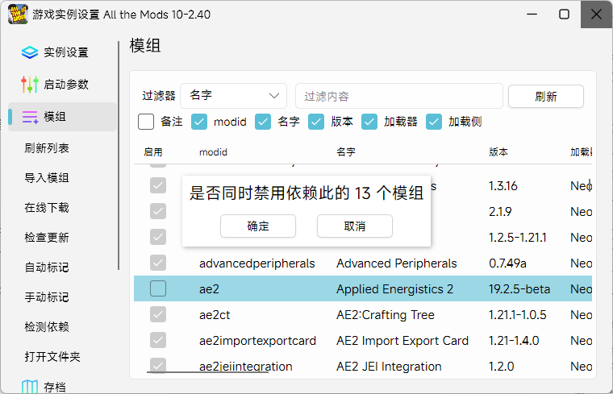This screenshot has height=394, width=613.
Task: Click the 过滤内容 filter text field
Action: click(398, 97)
